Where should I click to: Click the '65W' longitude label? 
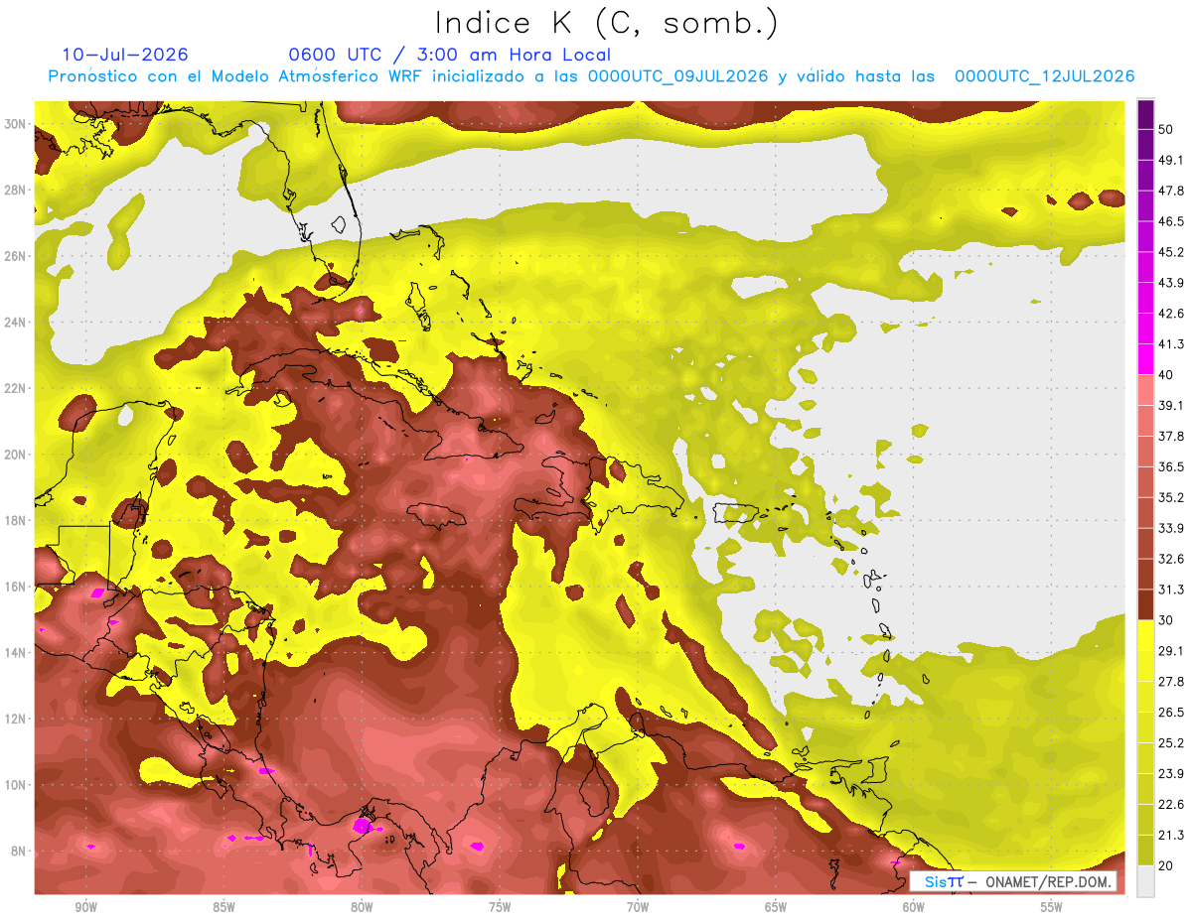776,907
